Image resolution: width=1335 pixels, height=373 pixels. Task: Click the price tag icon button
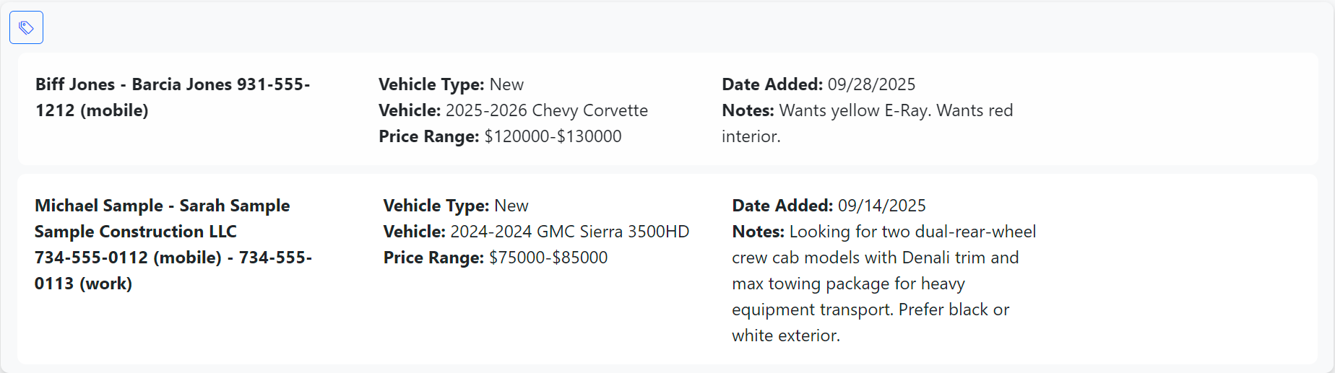coord(26,27)
